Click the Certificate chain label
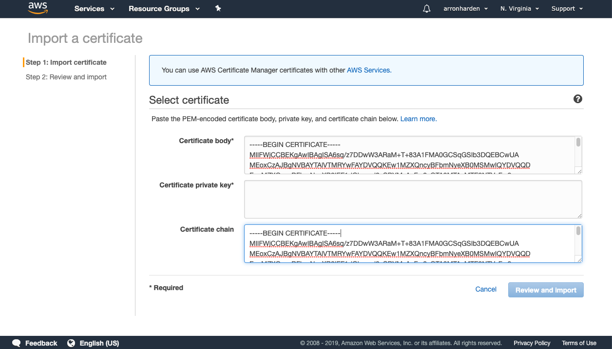The image size is (612, 349). [x=207, y=229]
